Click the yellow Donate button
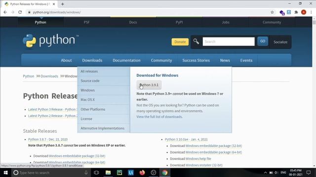Image resolution: width=316 pixels, height=177 pixels. (180, 42)
